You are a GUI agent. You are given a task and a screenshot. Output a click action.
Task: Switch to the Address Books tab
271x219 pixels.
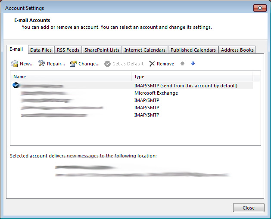[237, 50]
